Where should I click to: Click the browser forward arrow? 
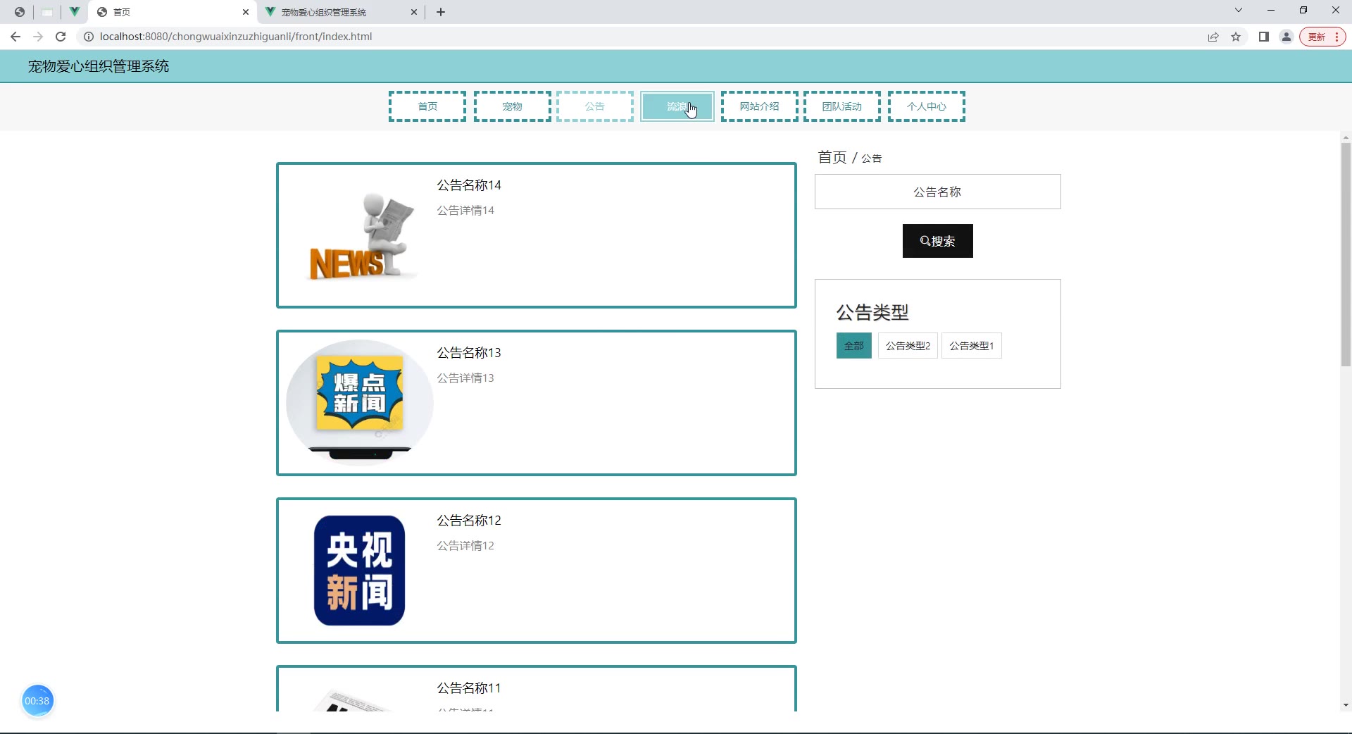pyautogui.click(x=38, y=37)
